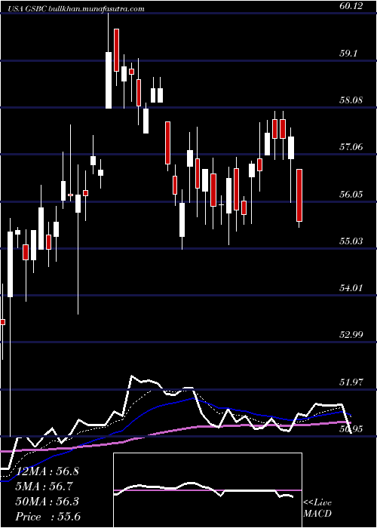
Task: Click the <<Live MACD label
Action: coord(317,508)
